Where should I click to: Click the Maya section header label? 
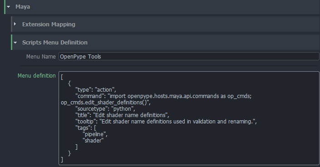[23, 7]
